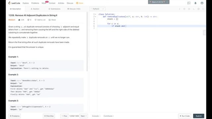Image resolution: width=212 pixels, height=119 pixels.
Task: Open Problems in the top navigation
Action: pyautogui.click(x=35, y=3)
